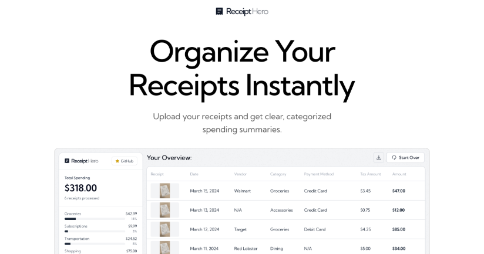Click the Organize Your Receipts Instantly heading
Viewport: 484px width, 254px height.
[241, 69]
